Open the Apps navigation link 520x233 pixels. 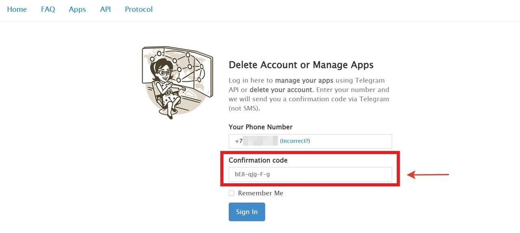pos(77,9)
